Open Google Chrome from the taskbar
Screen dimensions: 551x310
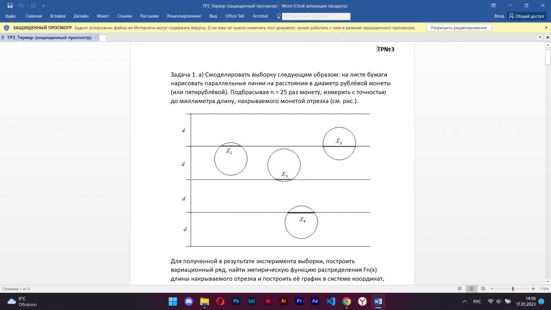point(347,301)
